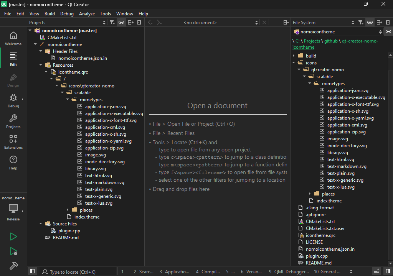Go back in editor navigation history
This screenshot has height=276, width=393.
[x=150, y=23]
